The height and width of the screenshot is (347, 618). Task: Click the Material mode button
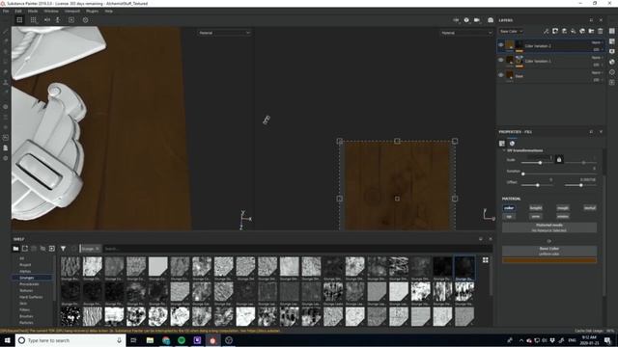(549, 227)
